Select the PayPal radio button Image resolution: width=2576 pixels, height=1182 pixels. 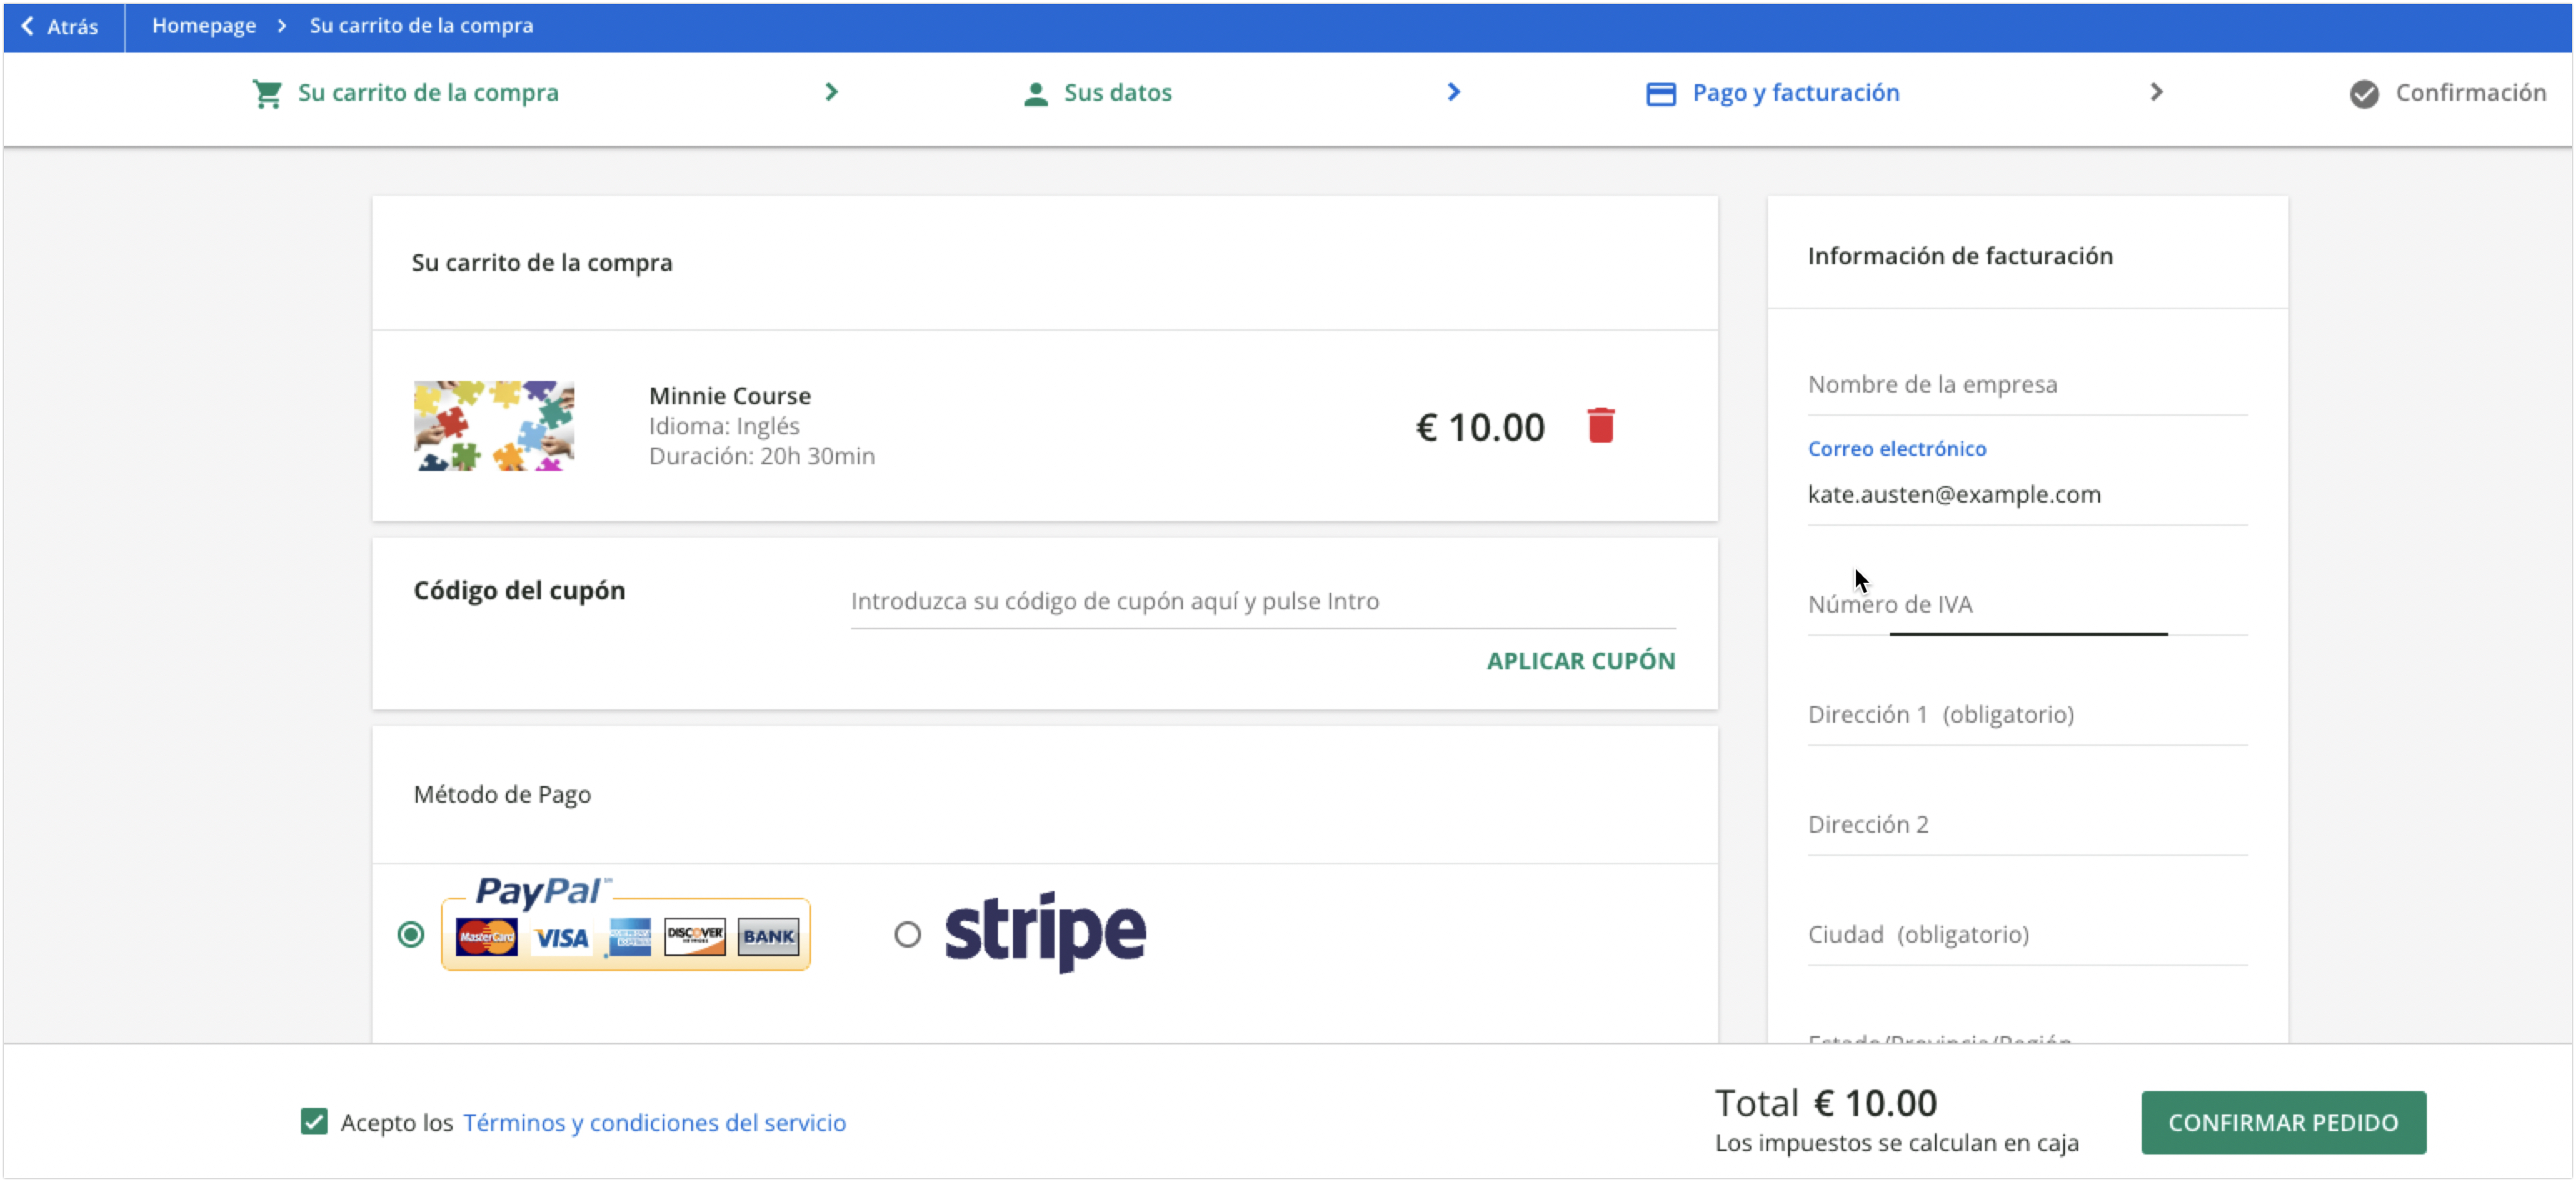[410, 934]
